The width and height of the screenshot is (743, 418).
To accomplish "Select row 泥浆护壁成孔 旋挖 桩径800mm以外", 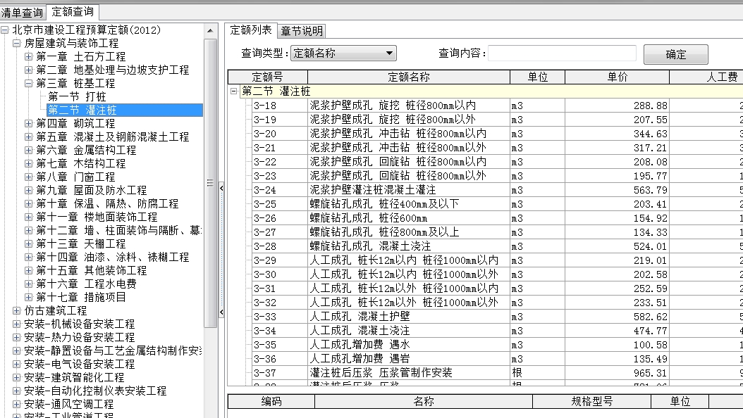I will point(497,120).
